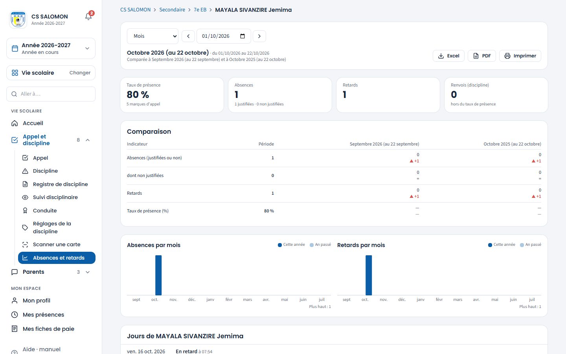Screen dimensions: 566x354
Task: Download the report as PDF
Action: coord(482,56)
